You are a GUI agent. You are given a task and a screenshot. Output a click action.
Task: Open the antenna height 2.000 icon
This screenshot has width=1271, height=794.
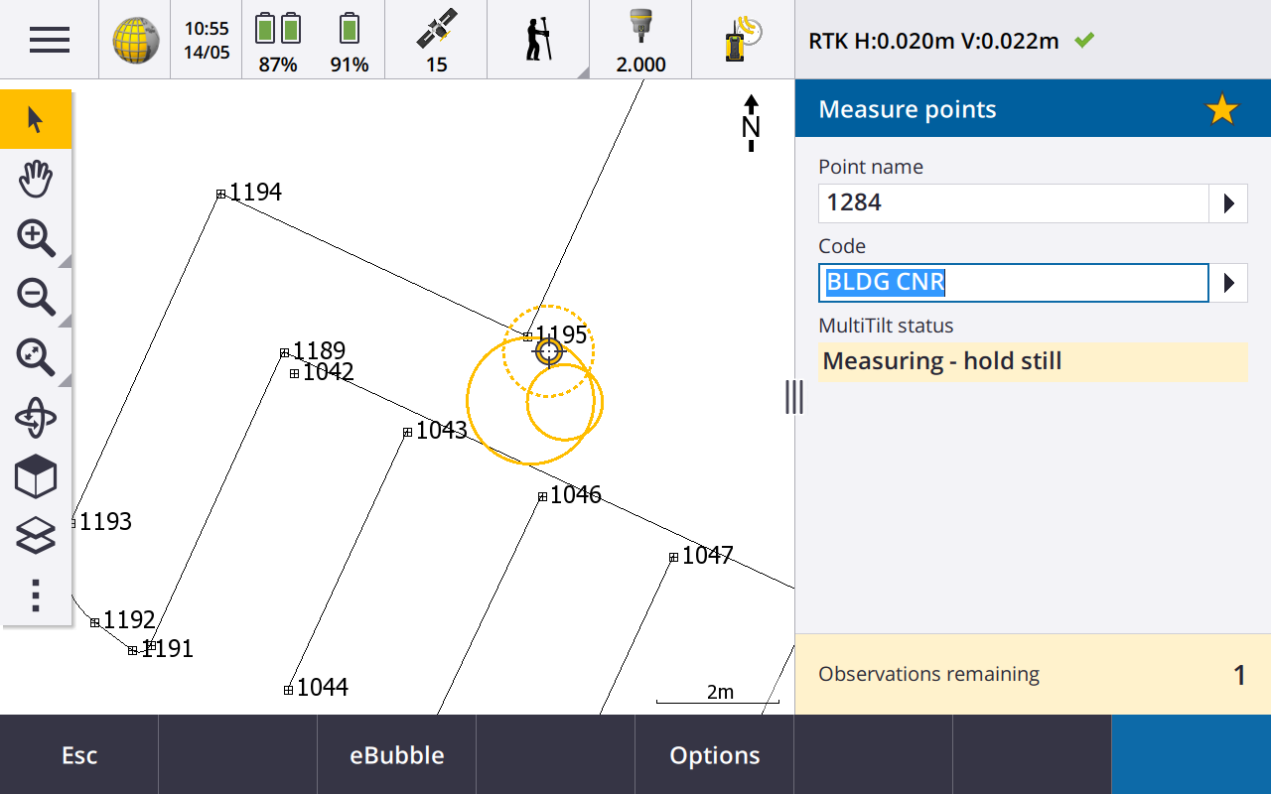click(640, 40)
